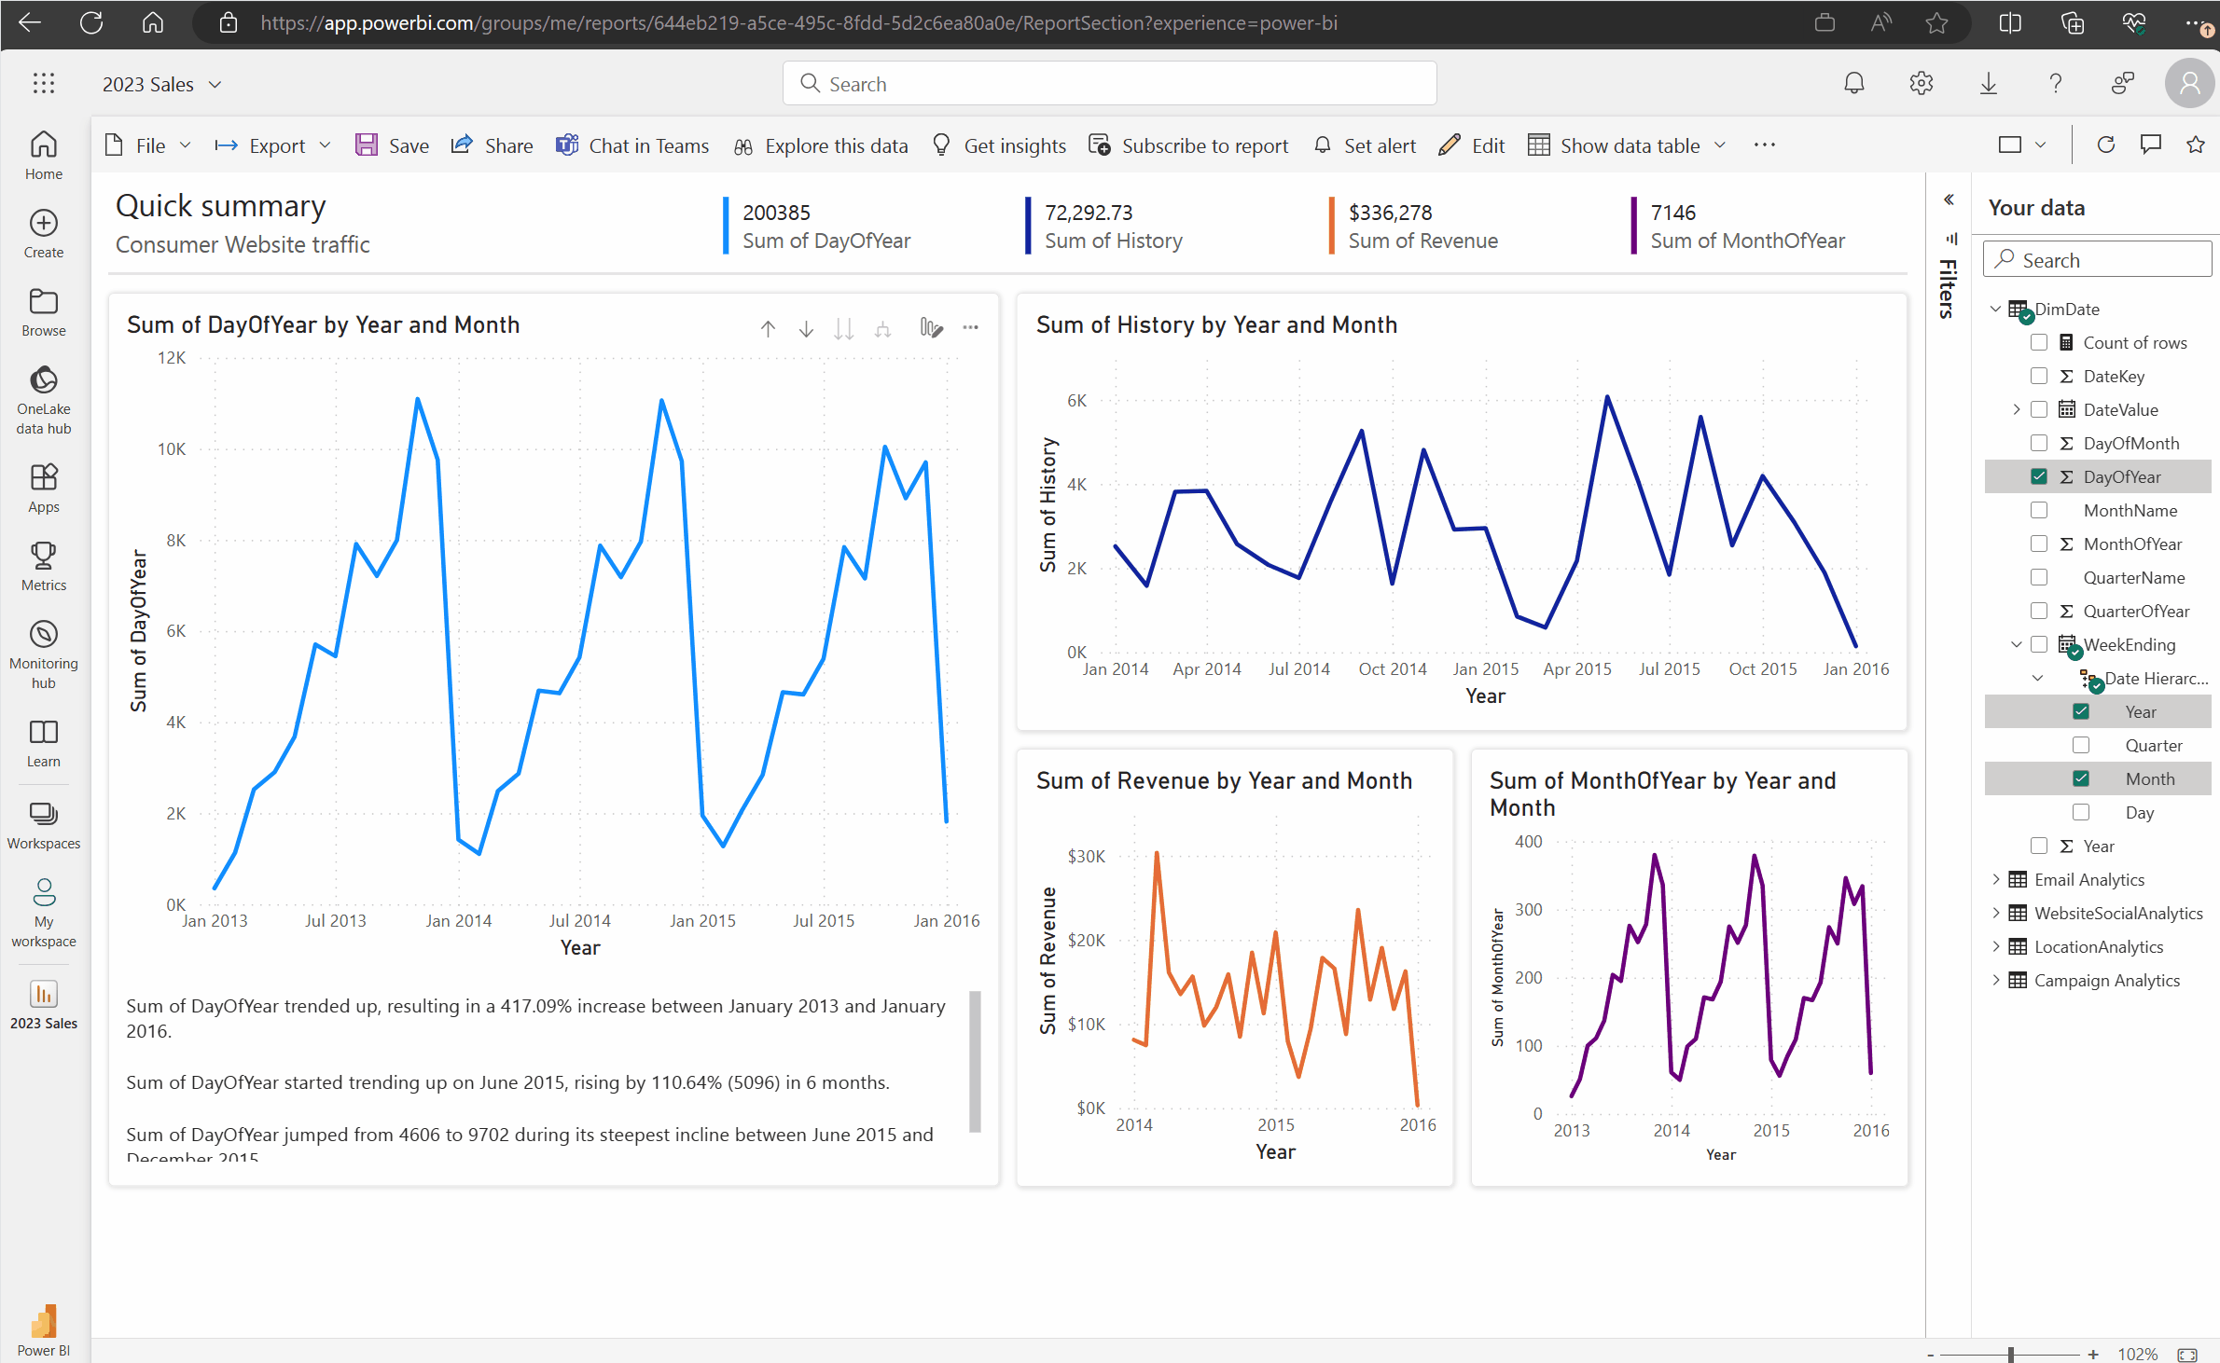Click the Set alert bell icon
This screenshot has width=2220, height=1363.
1323,145
